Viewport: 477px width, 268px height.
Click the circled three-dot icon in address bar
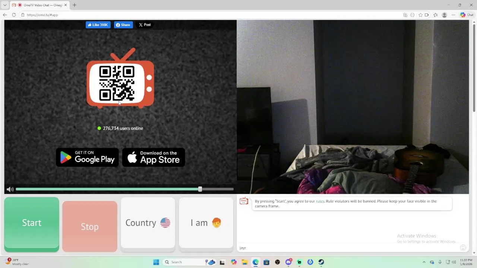[x=413, y=15]
